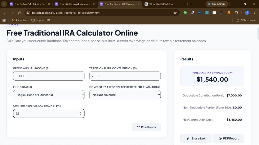Reload the page with the refresh icon
259x145 pixels.
(19, 13)
